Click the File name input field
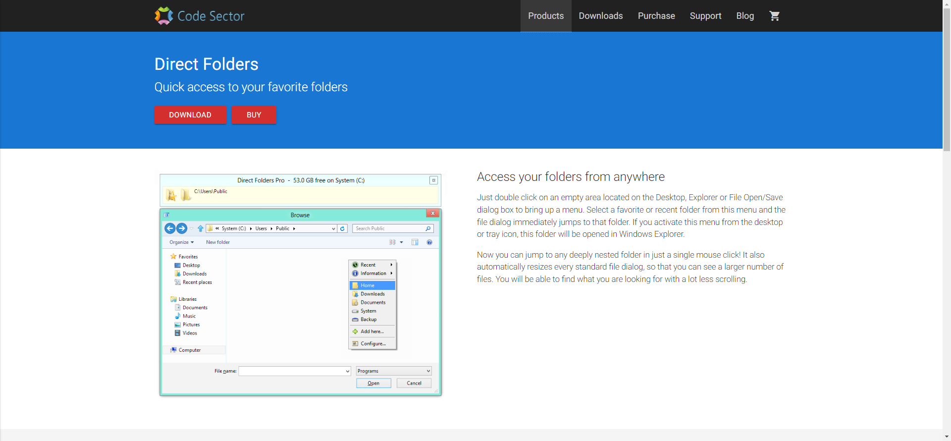The height and width of the screenshot is (441, 951). coord(295,371)
